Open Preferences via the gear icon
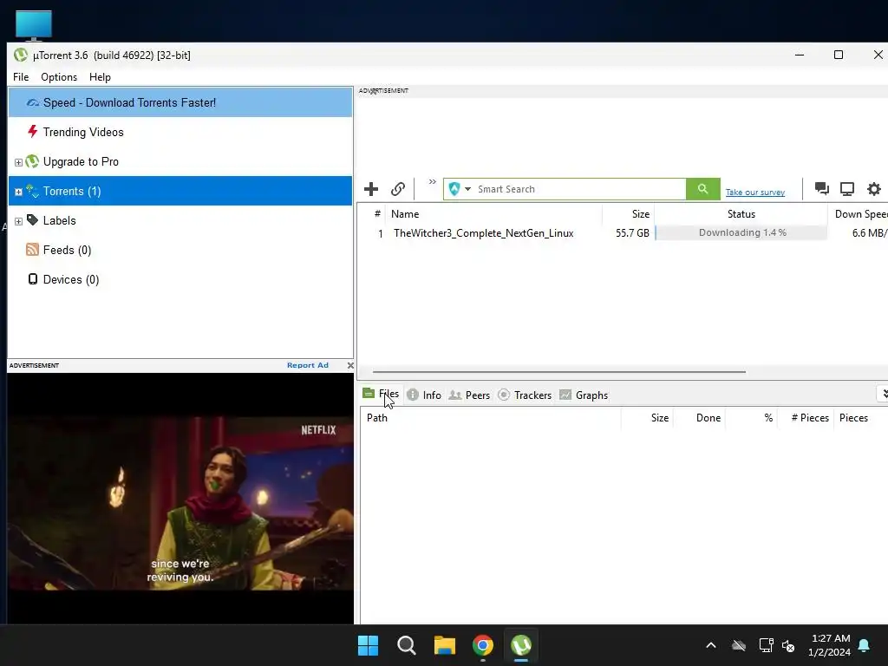888x666 pixels. [874, 188]
